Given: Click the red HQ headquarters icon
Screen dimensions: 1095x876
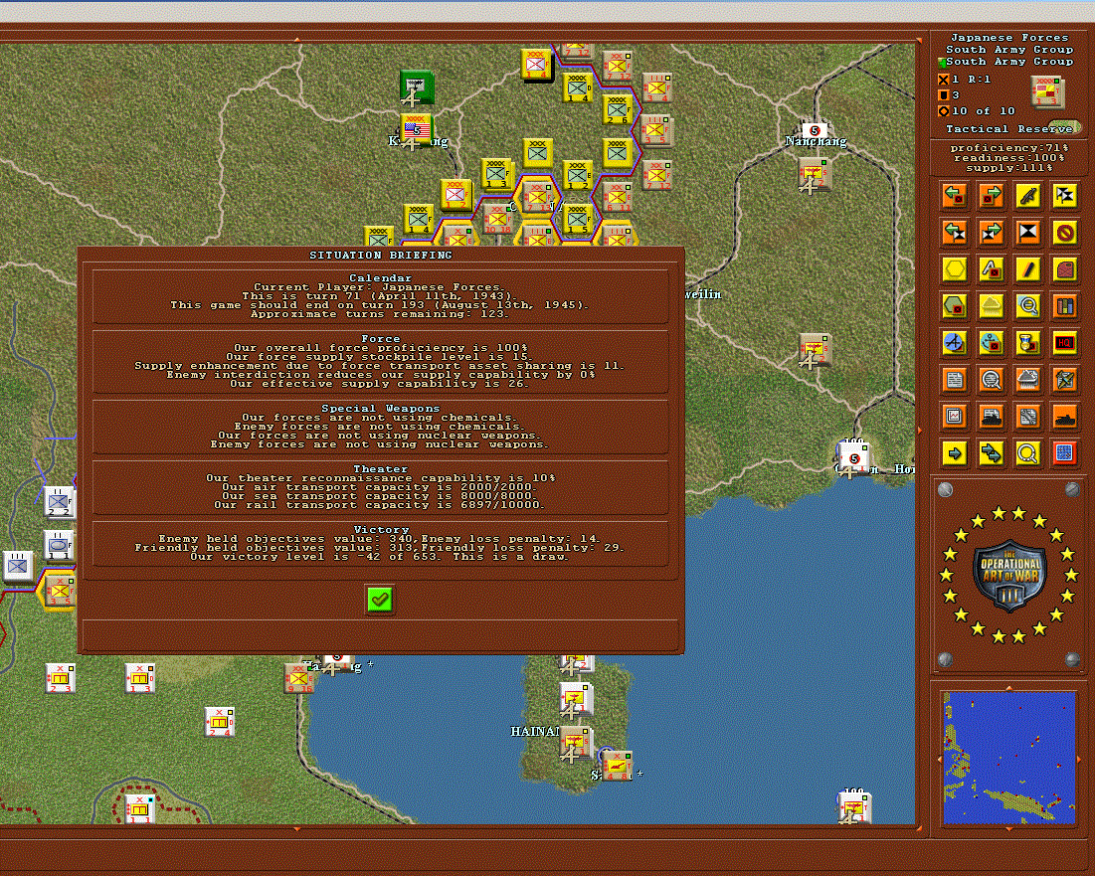Looking at the screenshot, I should tap(1065, 343).
